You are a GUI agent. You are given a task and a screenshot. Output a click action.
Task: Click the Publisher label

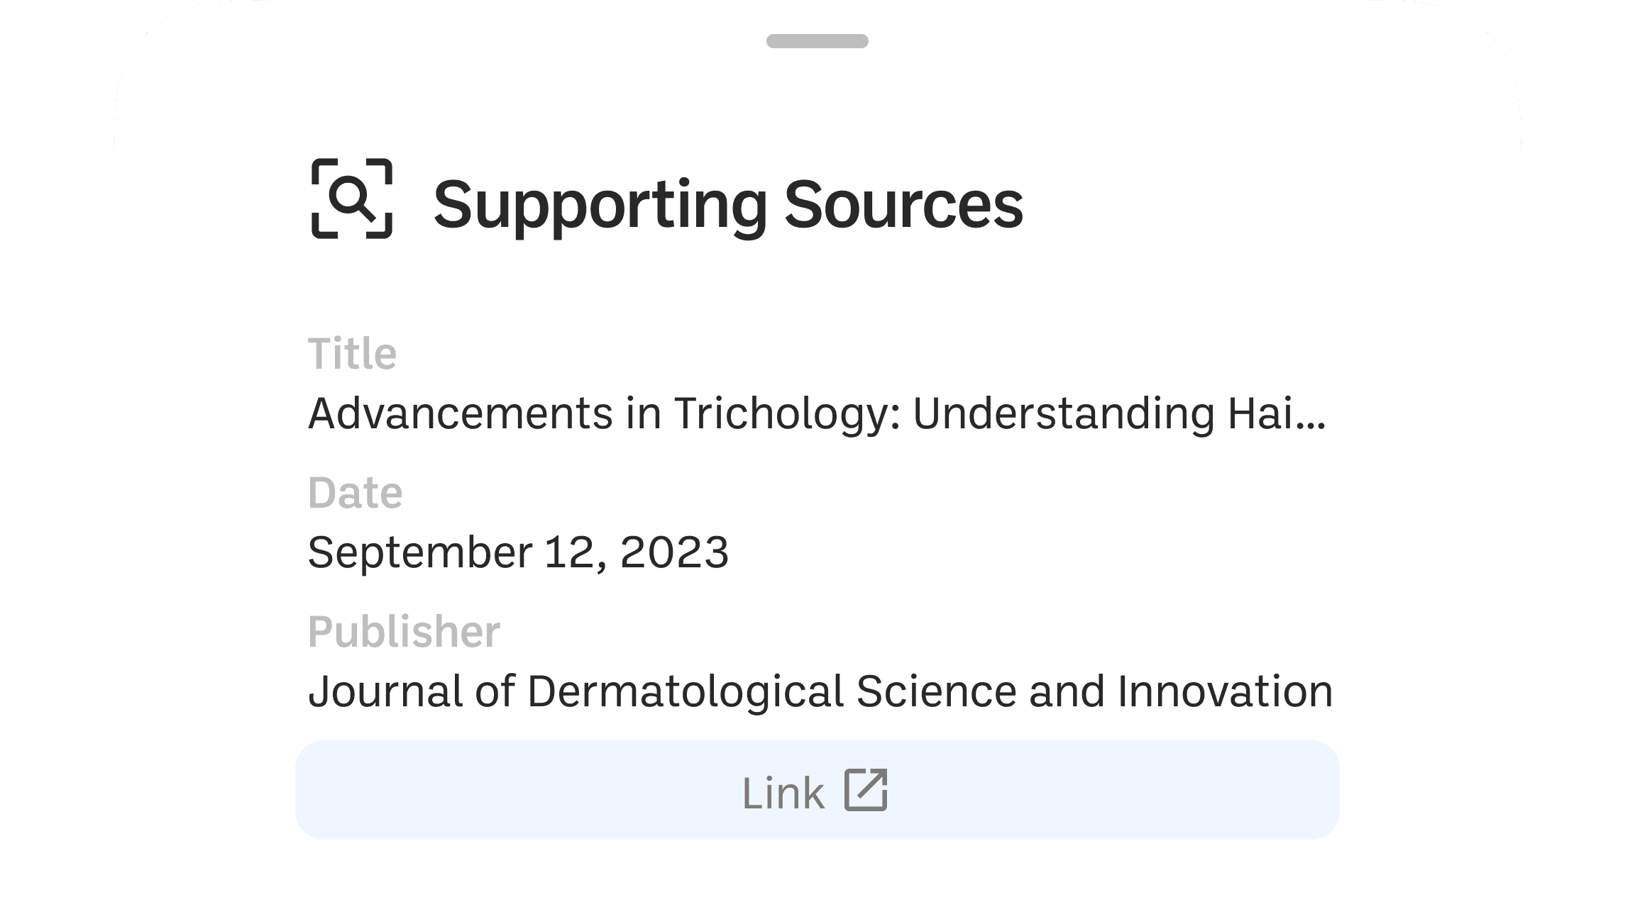404,631
